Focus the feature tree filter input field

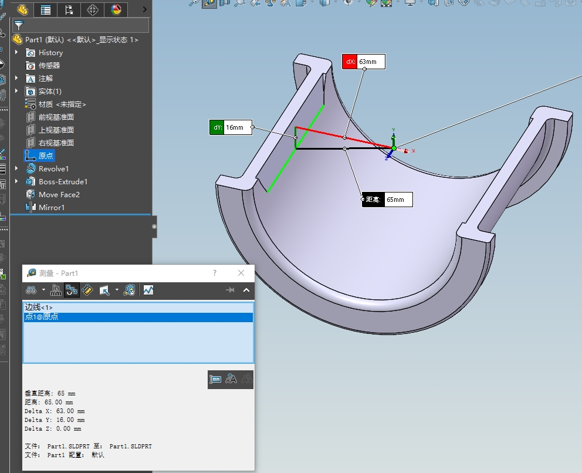tap(81, 26)
